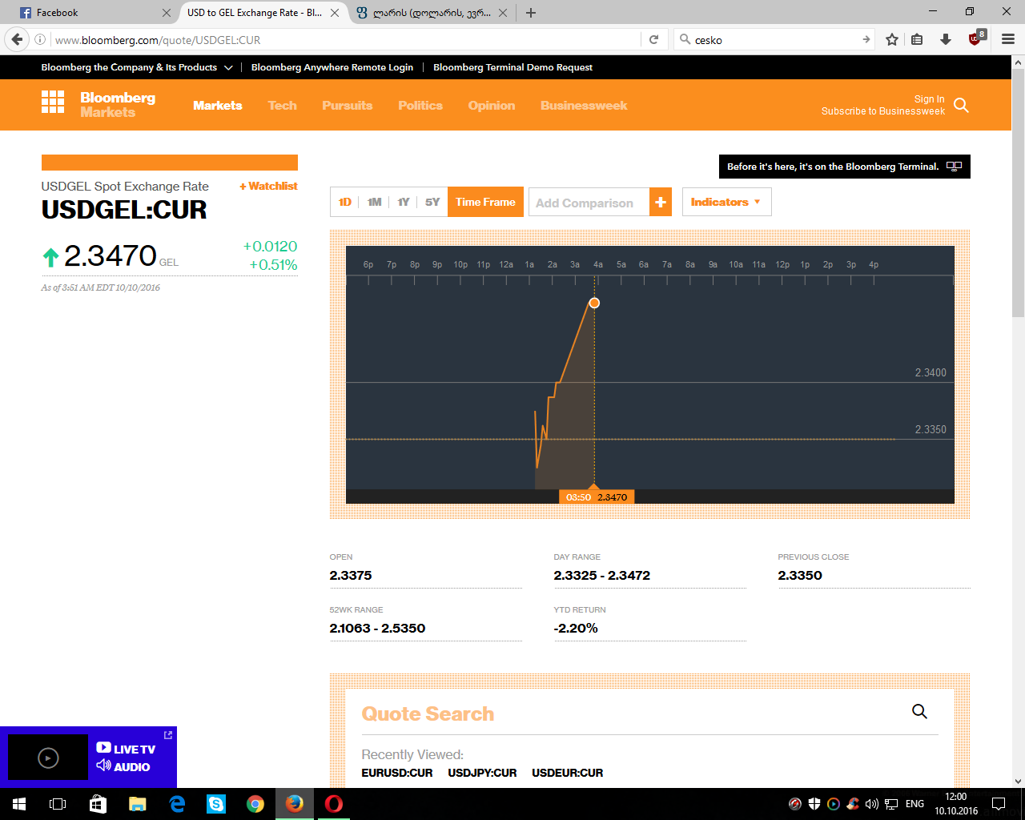Select the 1D chart range
The width and height of the screenshot is (1025, 820).
tap(345, 202)
